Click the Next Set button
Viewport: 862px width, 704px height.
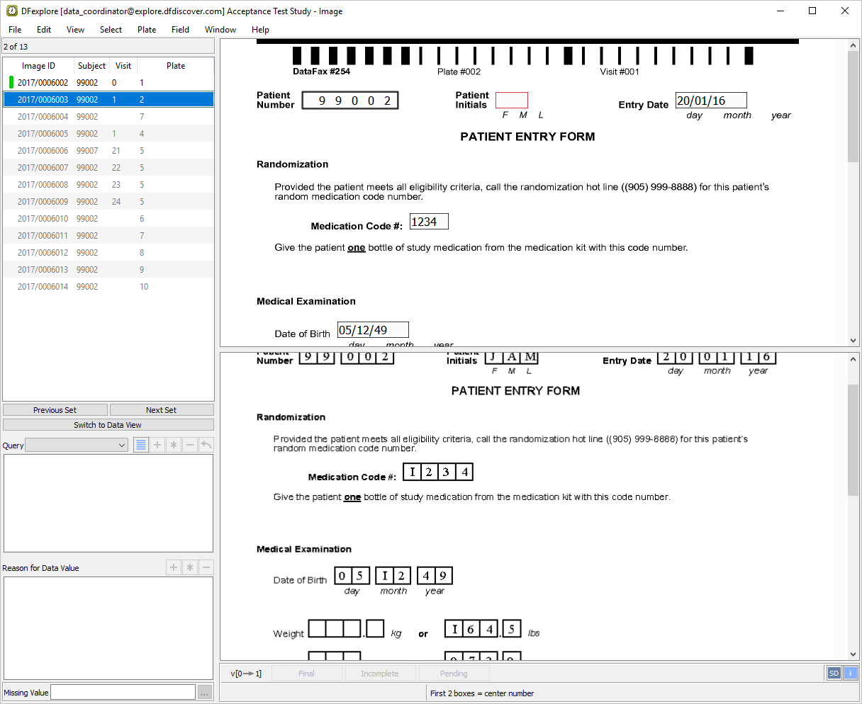(x=161, y=410)
